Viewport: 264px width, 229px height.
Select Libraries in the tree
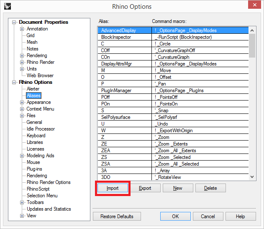tap(35, 142)
